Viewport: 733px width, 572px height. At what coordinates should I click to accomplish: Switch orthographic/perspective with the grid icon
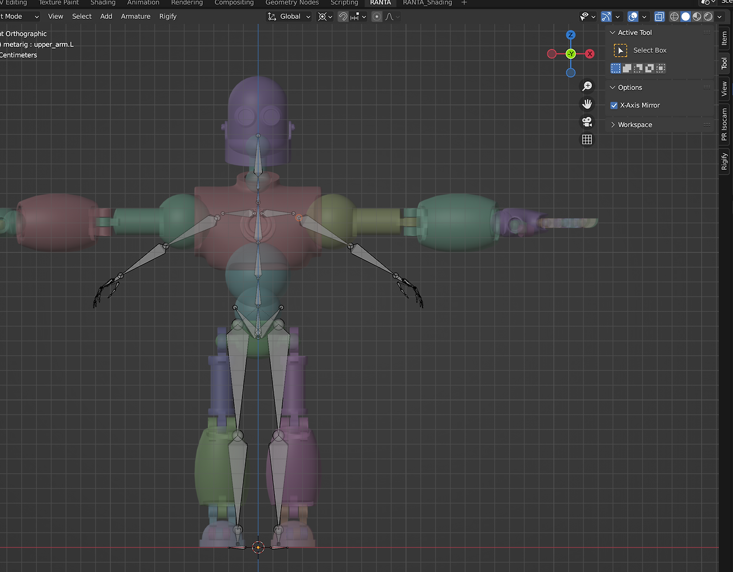(x=587, y=140)
